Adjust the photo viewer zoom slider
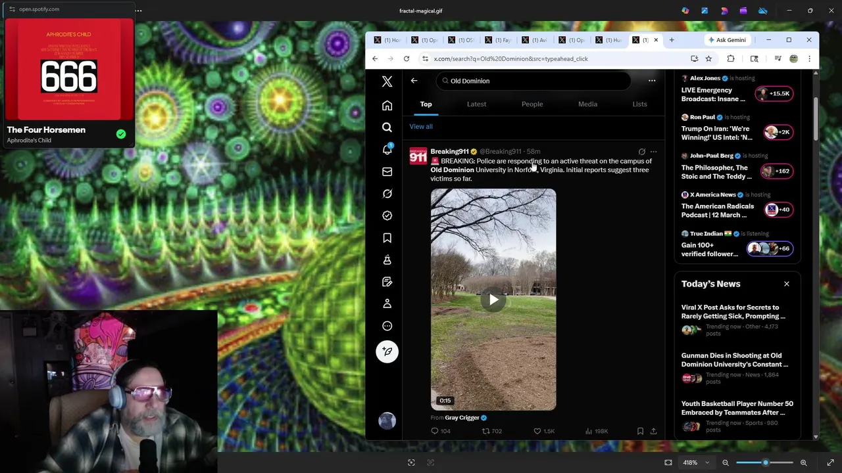Image resolution: width=842 pixels, height=473 pixels. 764,462
